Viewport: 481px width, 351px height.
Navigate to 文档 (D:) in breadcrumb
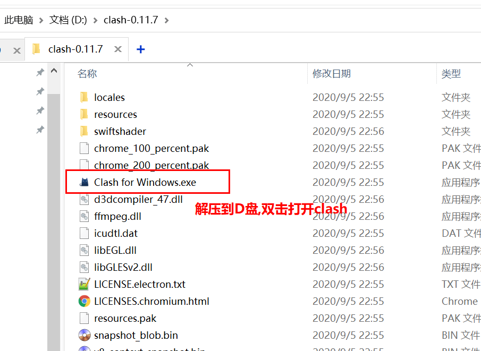click(68, 20)
